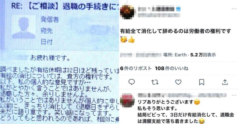Like the post with the heart icon
The height and width of the screenshot is (124, 238).
(178, 82)
